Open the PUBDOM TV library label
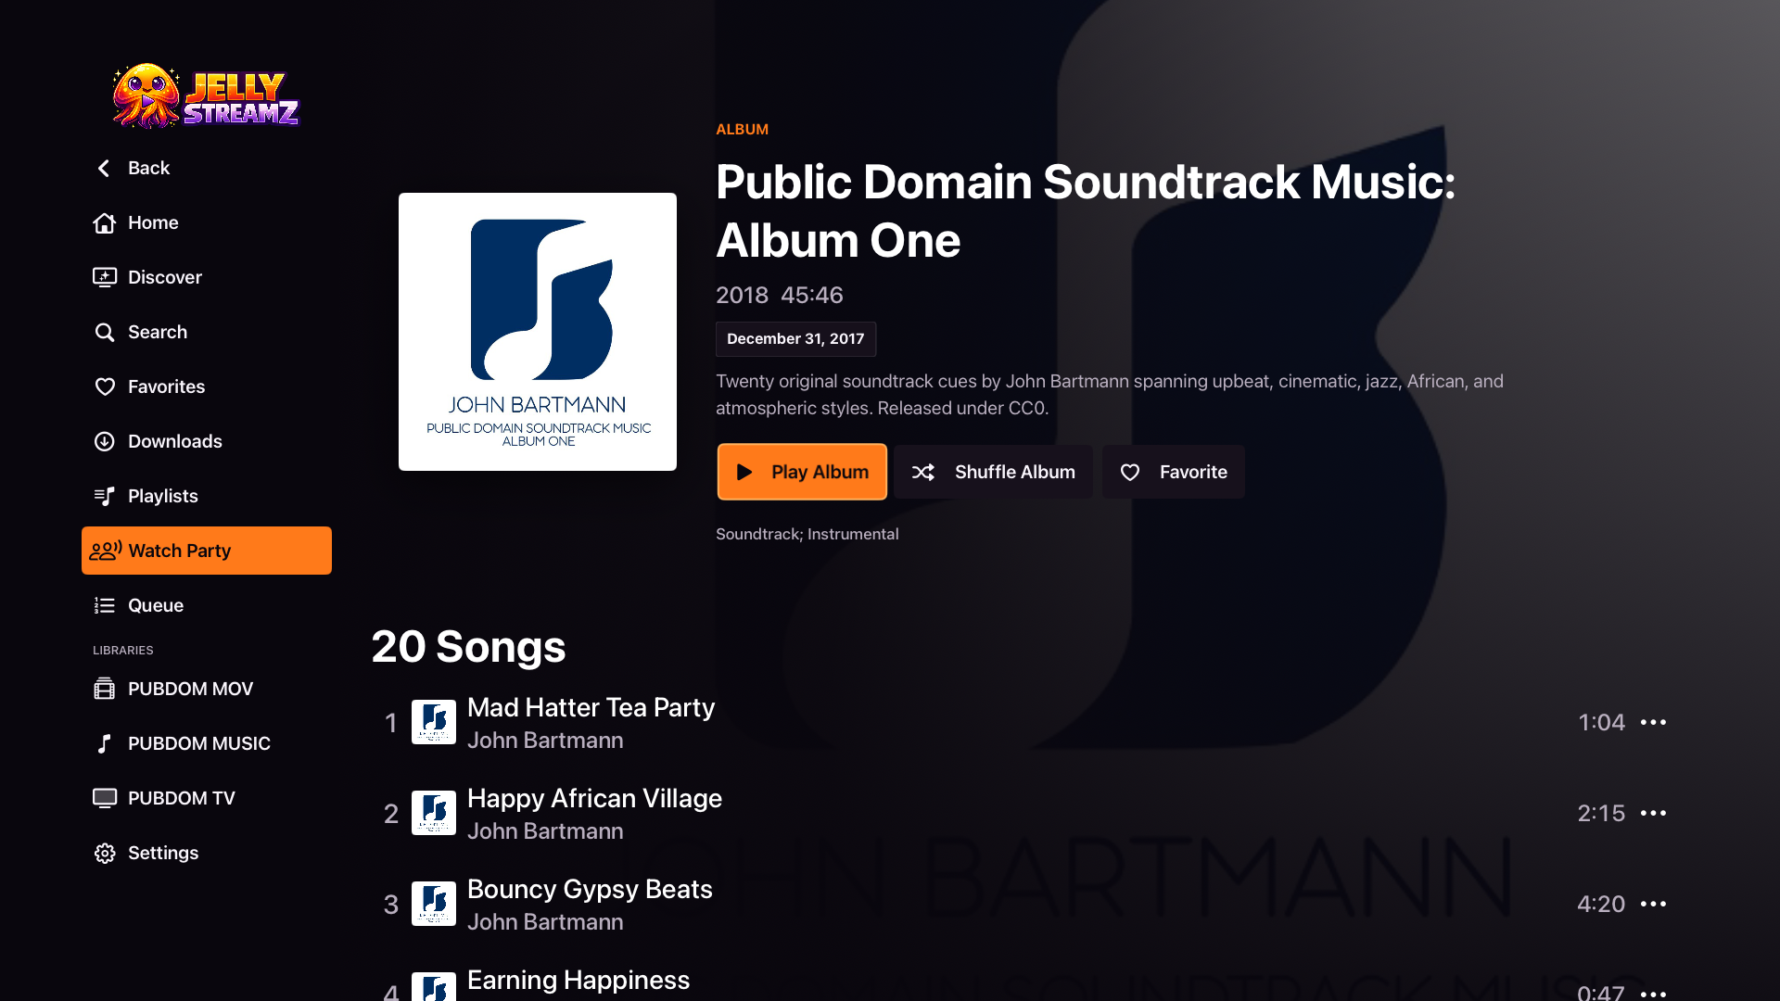 [182, 798]
